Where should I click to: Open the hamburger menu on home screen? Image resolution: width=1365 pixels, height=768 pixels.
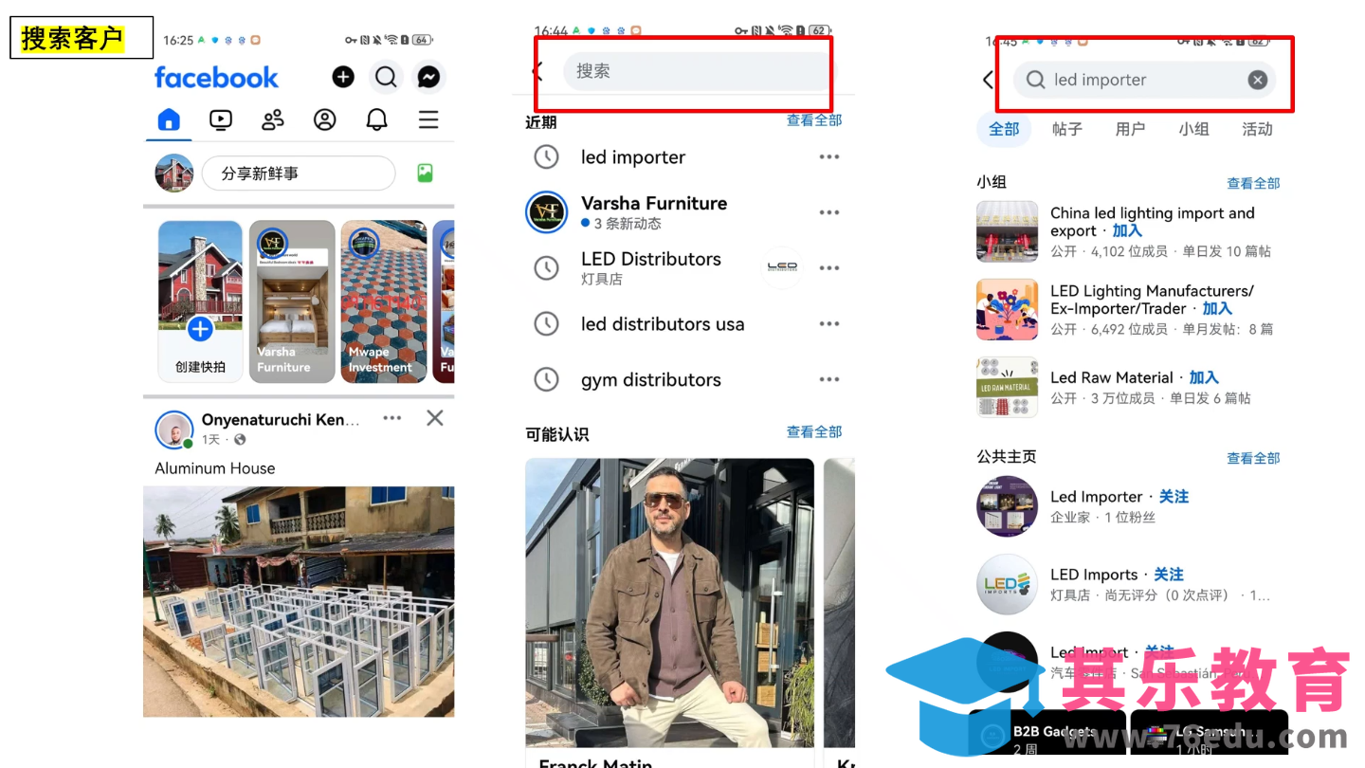click(x=428, y=119)
